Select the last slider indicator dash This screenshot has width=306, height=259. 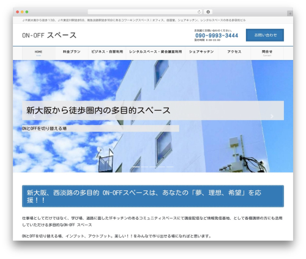[x=170, y=167]
